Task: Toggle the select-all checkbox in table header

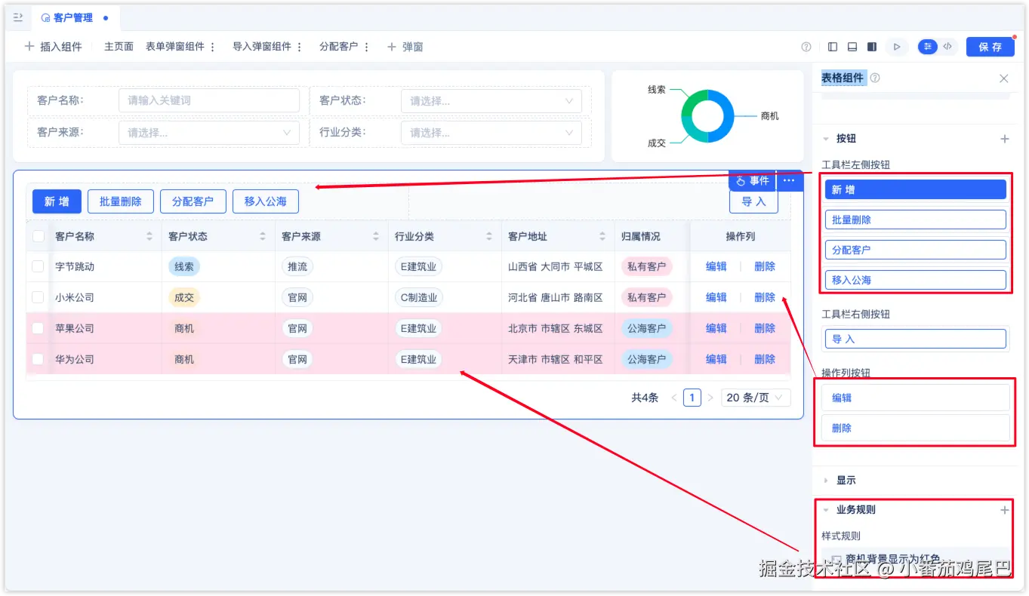Action: tap(39, 236)
